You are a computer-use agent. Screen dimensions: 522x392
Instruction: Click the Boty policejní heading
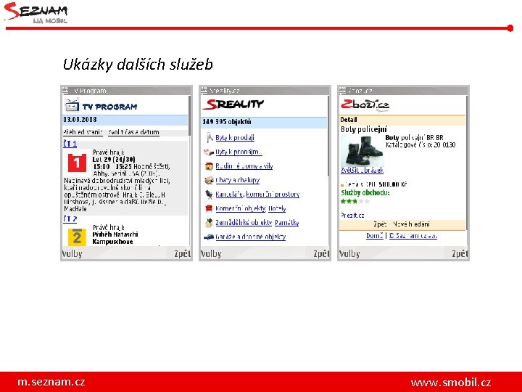pyautogui.click(x=363, y=129)
